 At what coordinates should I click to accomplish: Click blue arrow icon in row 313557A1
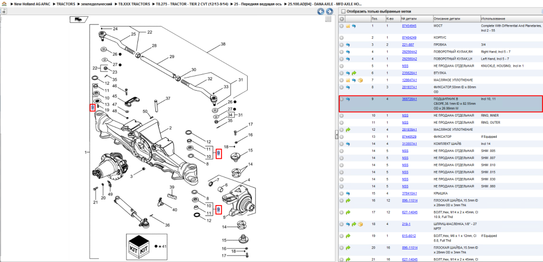[x=348, y=144]
